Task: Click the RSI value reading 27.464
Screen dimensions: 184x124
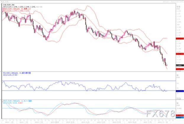Action: point(10,75)
